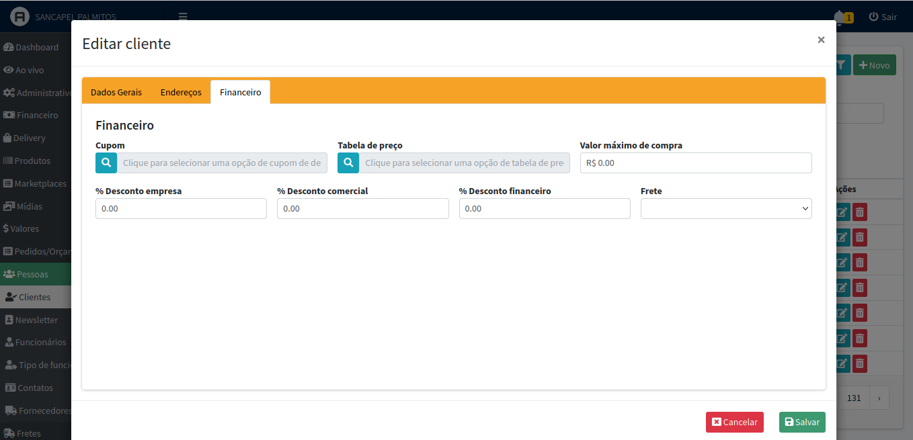913x440 pixels.
Task: Click the Tabela de preço search icon
Action: [348, 163]
